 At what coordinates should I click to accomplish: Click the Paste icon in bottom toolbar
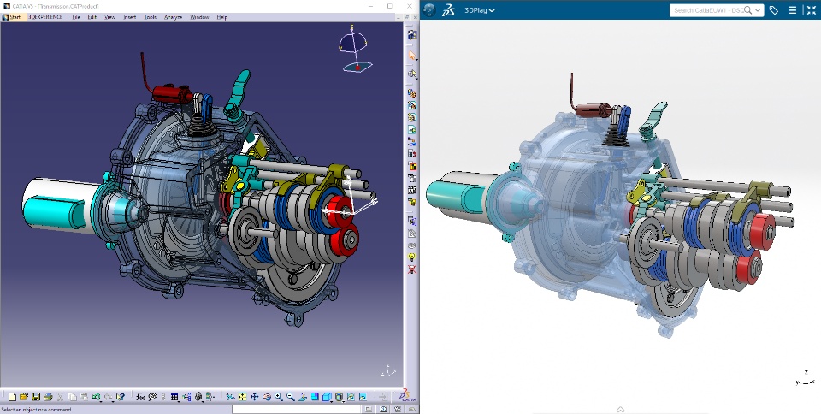coord(84,397)
